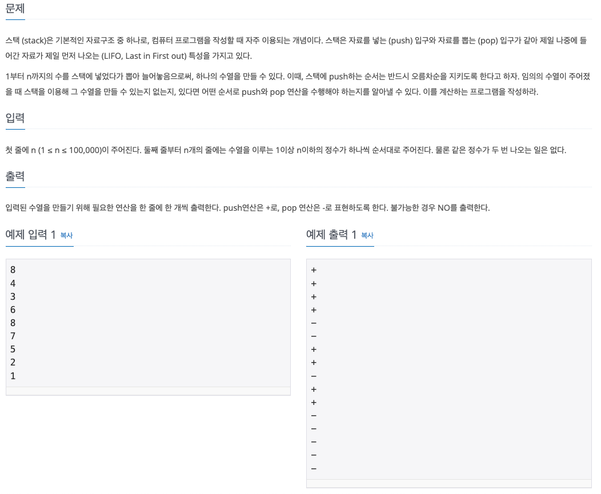Click the final − line in sample output
601x494 pixels.
click(x=314, y=468)
